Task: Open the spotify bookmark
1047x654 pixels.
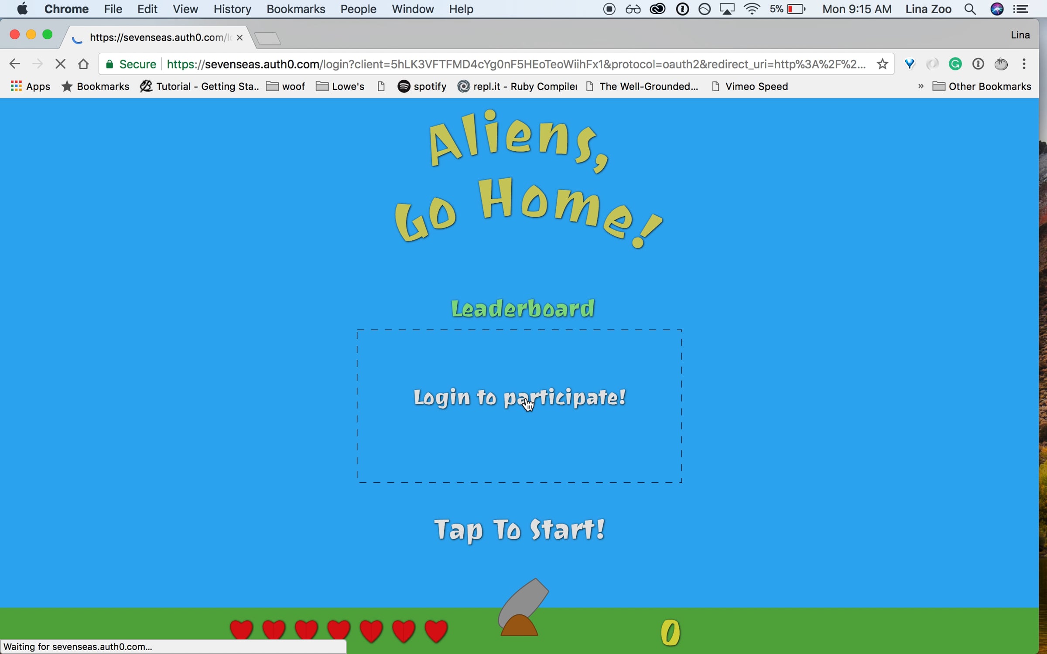Action: pyautogui.click(x=422, y=86)
